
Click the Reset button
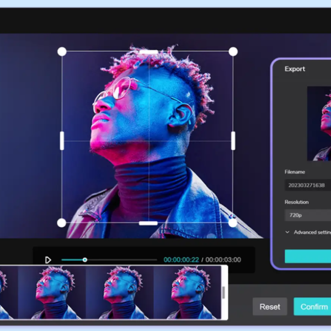[x=270, y=307]
